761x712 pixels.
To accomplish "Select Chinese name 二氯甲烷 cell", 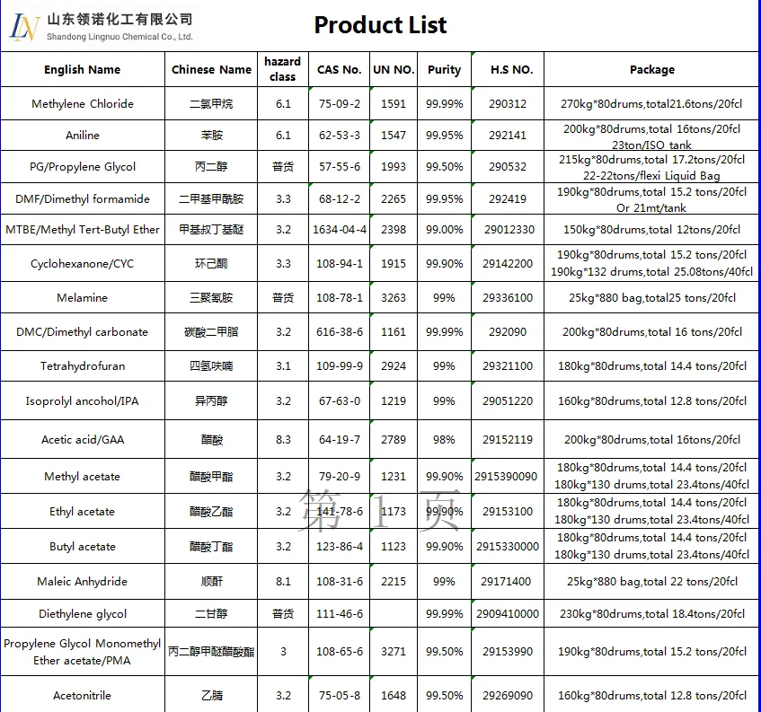I will click(x=211, y=104).
